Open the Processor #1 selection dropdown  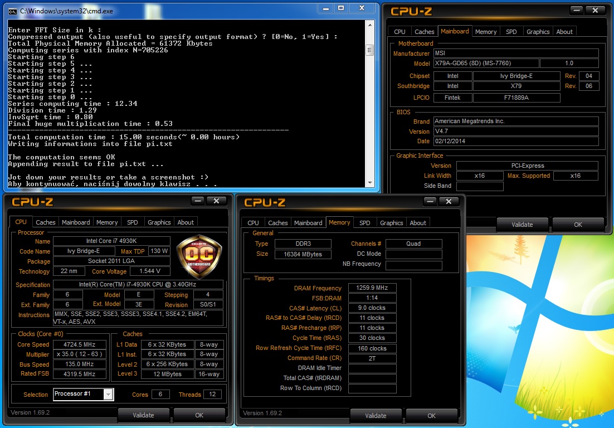tap(109, 395)
